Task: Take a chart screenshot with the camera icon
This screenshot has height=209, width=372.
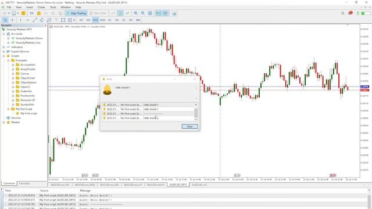Action: tap(174, 13)
